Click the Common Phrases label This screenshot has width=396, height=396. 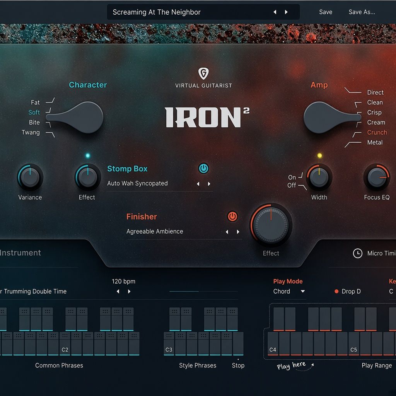(59, 365)
